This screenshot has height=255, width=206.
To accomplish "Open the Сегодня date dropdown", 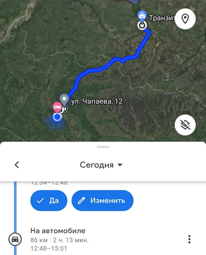I will tap(101, 165).
